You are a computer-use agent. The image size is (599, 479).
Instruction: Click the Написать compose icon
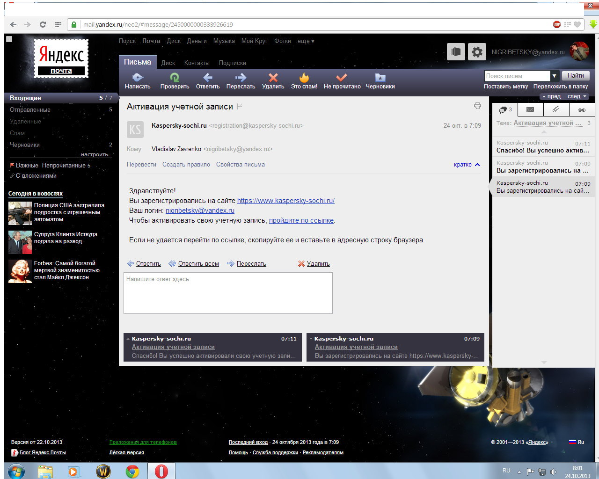[x=138, y=78]
